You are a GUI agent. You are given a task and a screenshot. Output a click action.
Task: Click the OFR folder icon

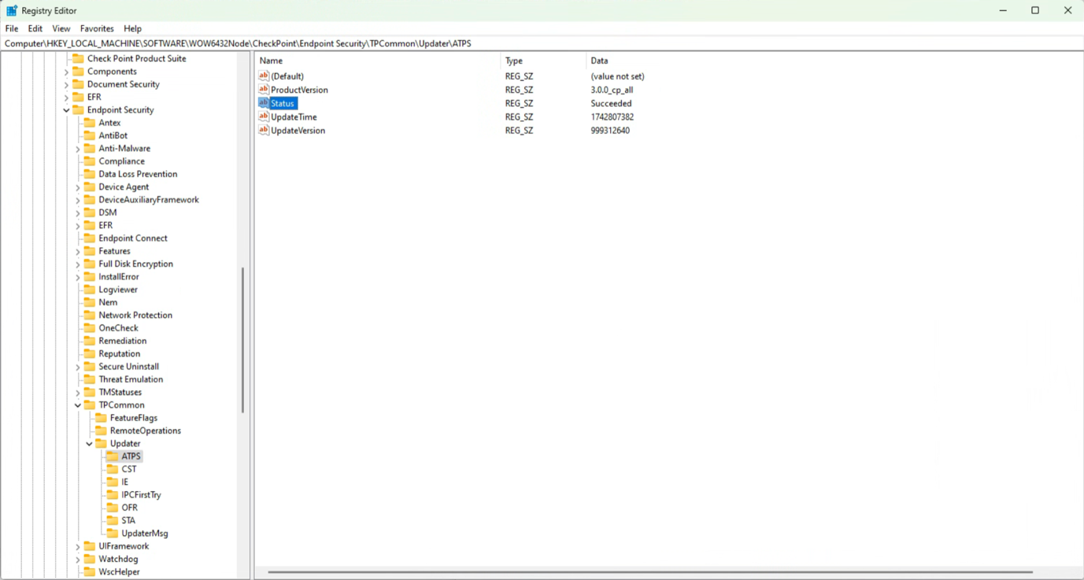point(113,508)
